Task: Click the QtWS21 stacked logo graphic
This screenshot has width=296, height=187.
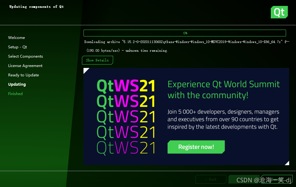Action: point(126,117)
